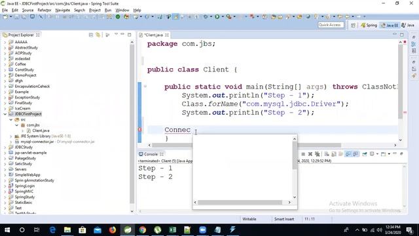Toggle Scroll Lock in console toolbar
419x236 pixels.
click(x=334, y=154)
